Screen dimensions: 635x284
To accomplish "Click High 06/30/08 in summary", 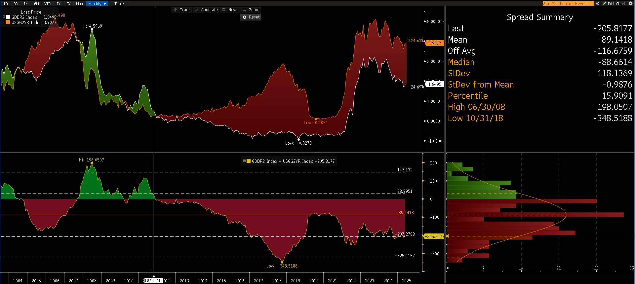I will pyautogui.click(x=476, y=107).
